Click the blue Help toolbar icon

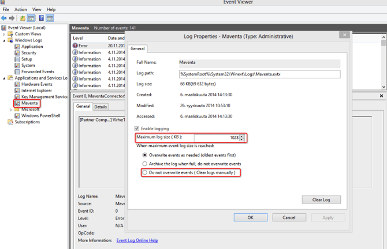[x=41, y=18]
